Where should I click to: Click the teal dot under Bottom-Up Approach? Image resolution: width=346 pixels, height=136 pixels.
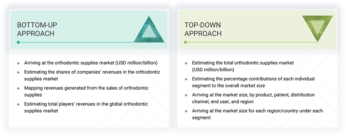[x=18, y=42]
